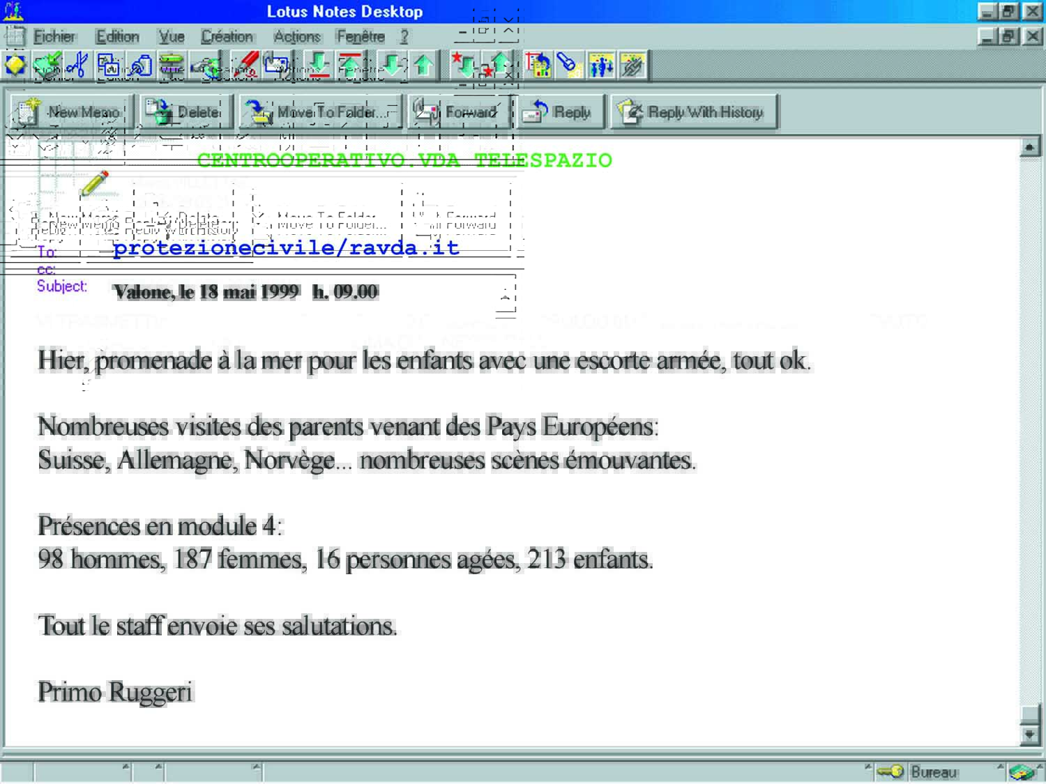
Task: Click the next unread red-star down arrow
Action: (x=463, y=66)
